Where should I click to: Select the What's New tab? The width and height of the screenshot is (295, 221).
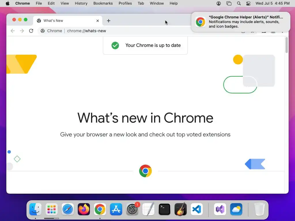point(68,21)
